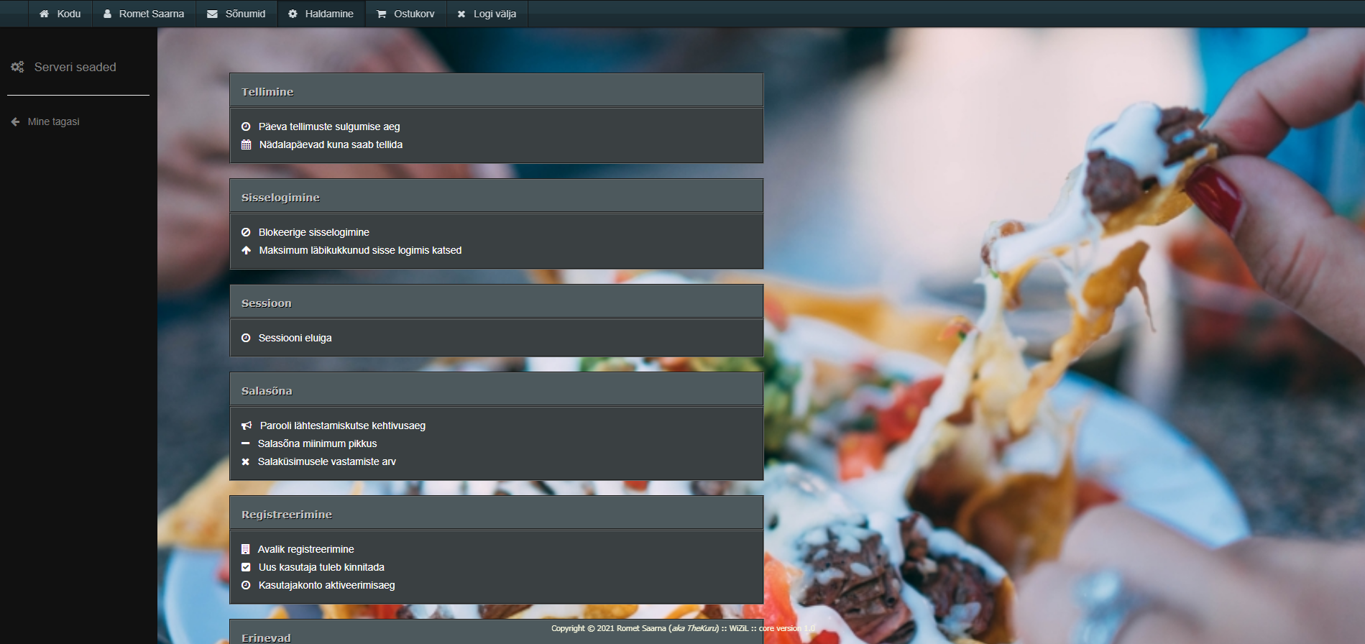1365x644 pixels.
Task: Log out via Logi välja
Action: (x=487, y=14)
